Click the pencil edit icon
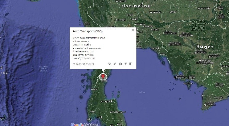The width and height of the screenshot is (229, 126). (x=115, y=64)
